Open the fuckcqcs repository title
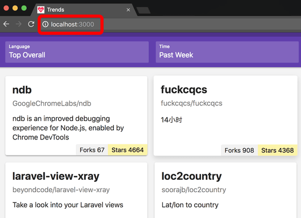The width and height of the screenshot is (301, 218). pos(184,90)
